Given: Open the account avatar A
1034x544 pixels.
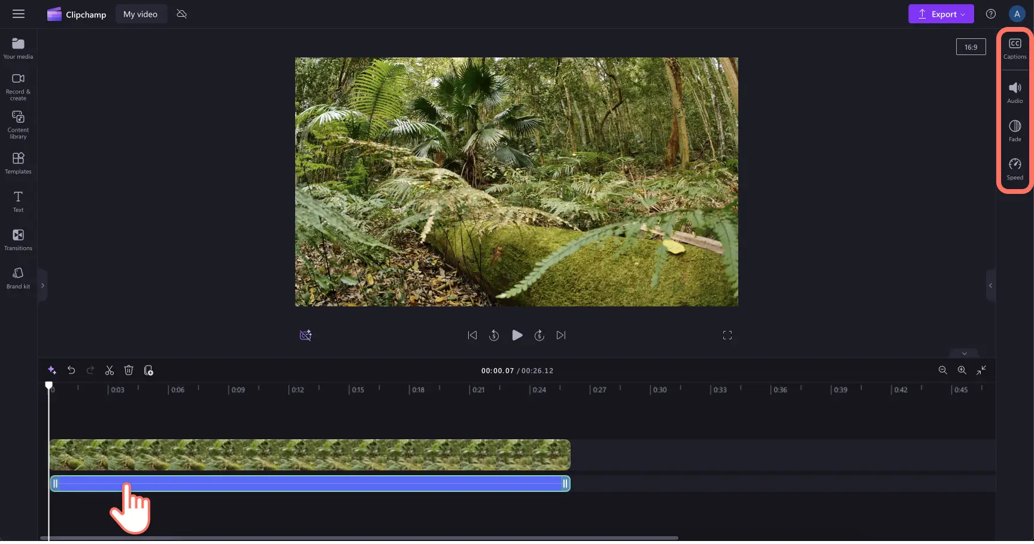Looking at the screenshot, I should (1017, 14).
